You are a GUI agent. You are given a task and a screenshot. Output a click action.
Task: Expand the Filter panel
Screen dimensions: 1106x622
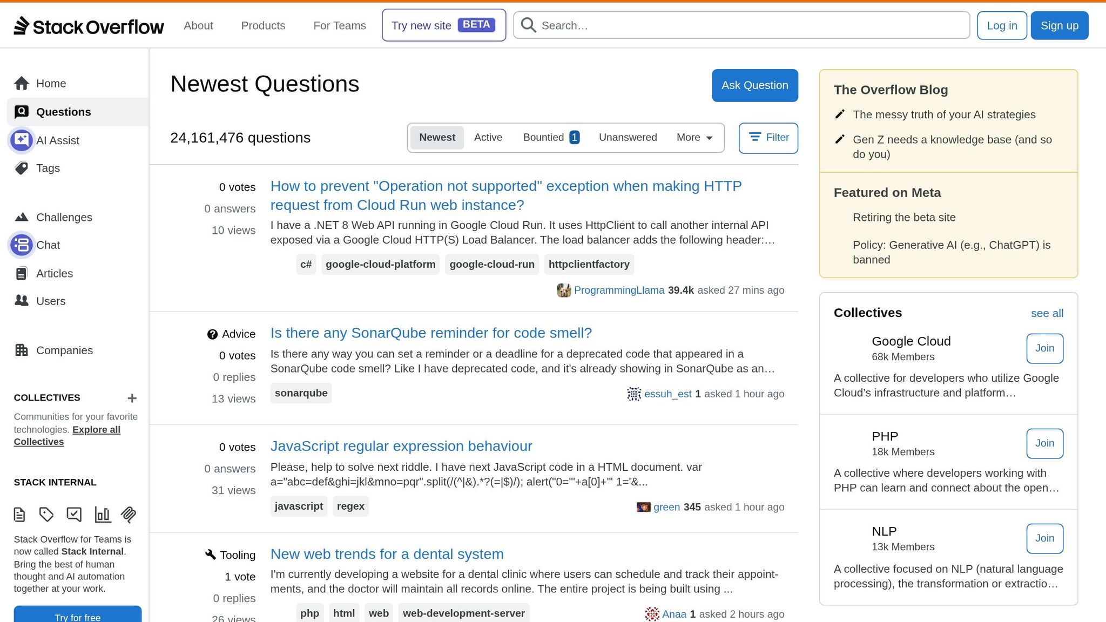[768, 138]
